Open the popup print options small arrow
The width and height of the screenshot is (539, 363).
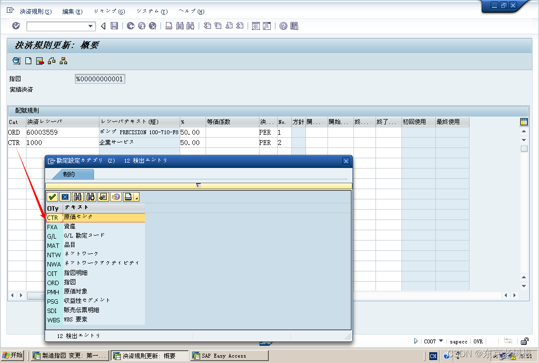[x=137, y=197]
